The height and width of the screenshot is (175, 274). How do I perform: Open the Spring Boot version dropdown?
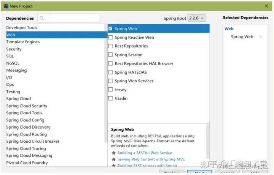pos(196,18)
